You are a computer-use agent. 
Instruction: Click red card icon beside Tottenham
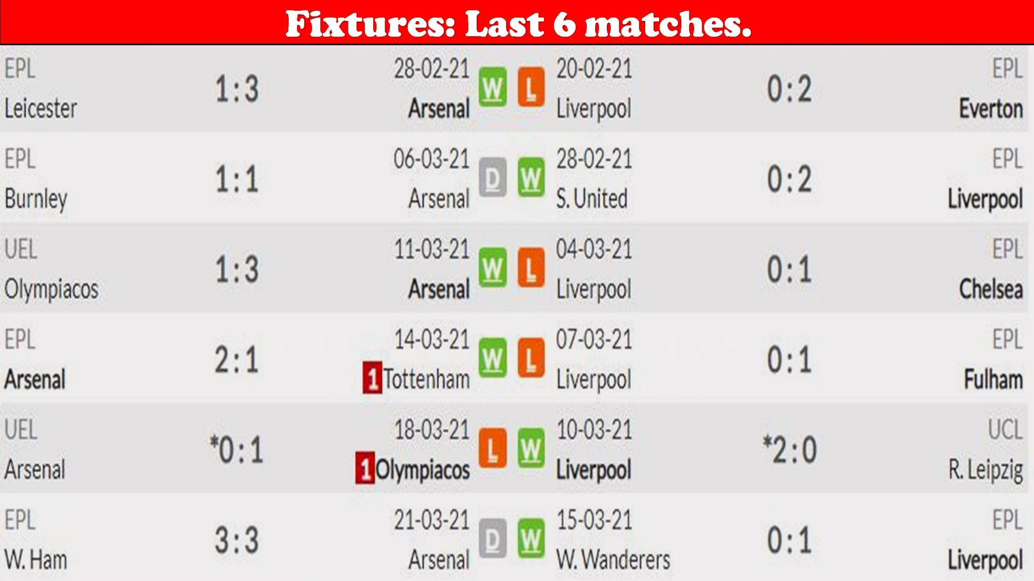tap(372, 378)
